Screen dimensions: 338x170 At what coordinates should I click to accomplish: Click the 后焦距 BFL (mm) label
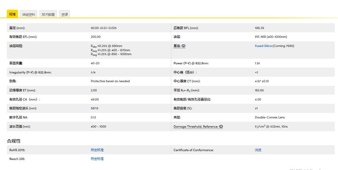pos(186,28)
